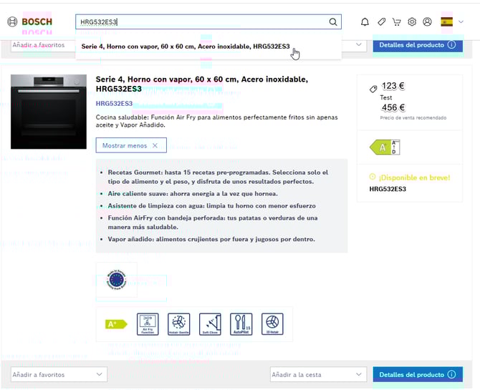Screen dimensions: 480x390
Task: Open the Spain flag language dropdown
Action: (x=452, y=22)
